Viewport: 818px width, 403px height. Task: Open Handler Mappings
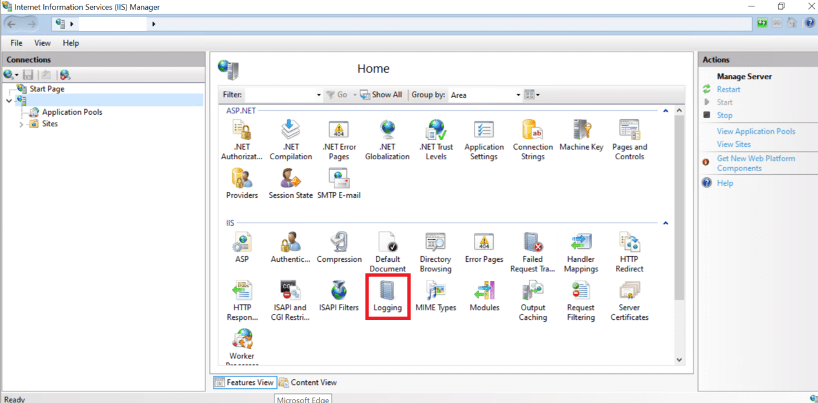(581, 252)
